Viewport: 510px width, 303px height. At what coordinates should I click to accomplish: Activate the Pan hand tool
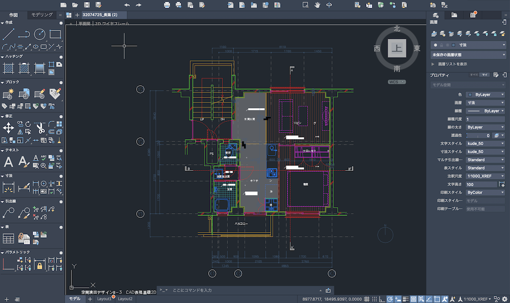[317, 5]
